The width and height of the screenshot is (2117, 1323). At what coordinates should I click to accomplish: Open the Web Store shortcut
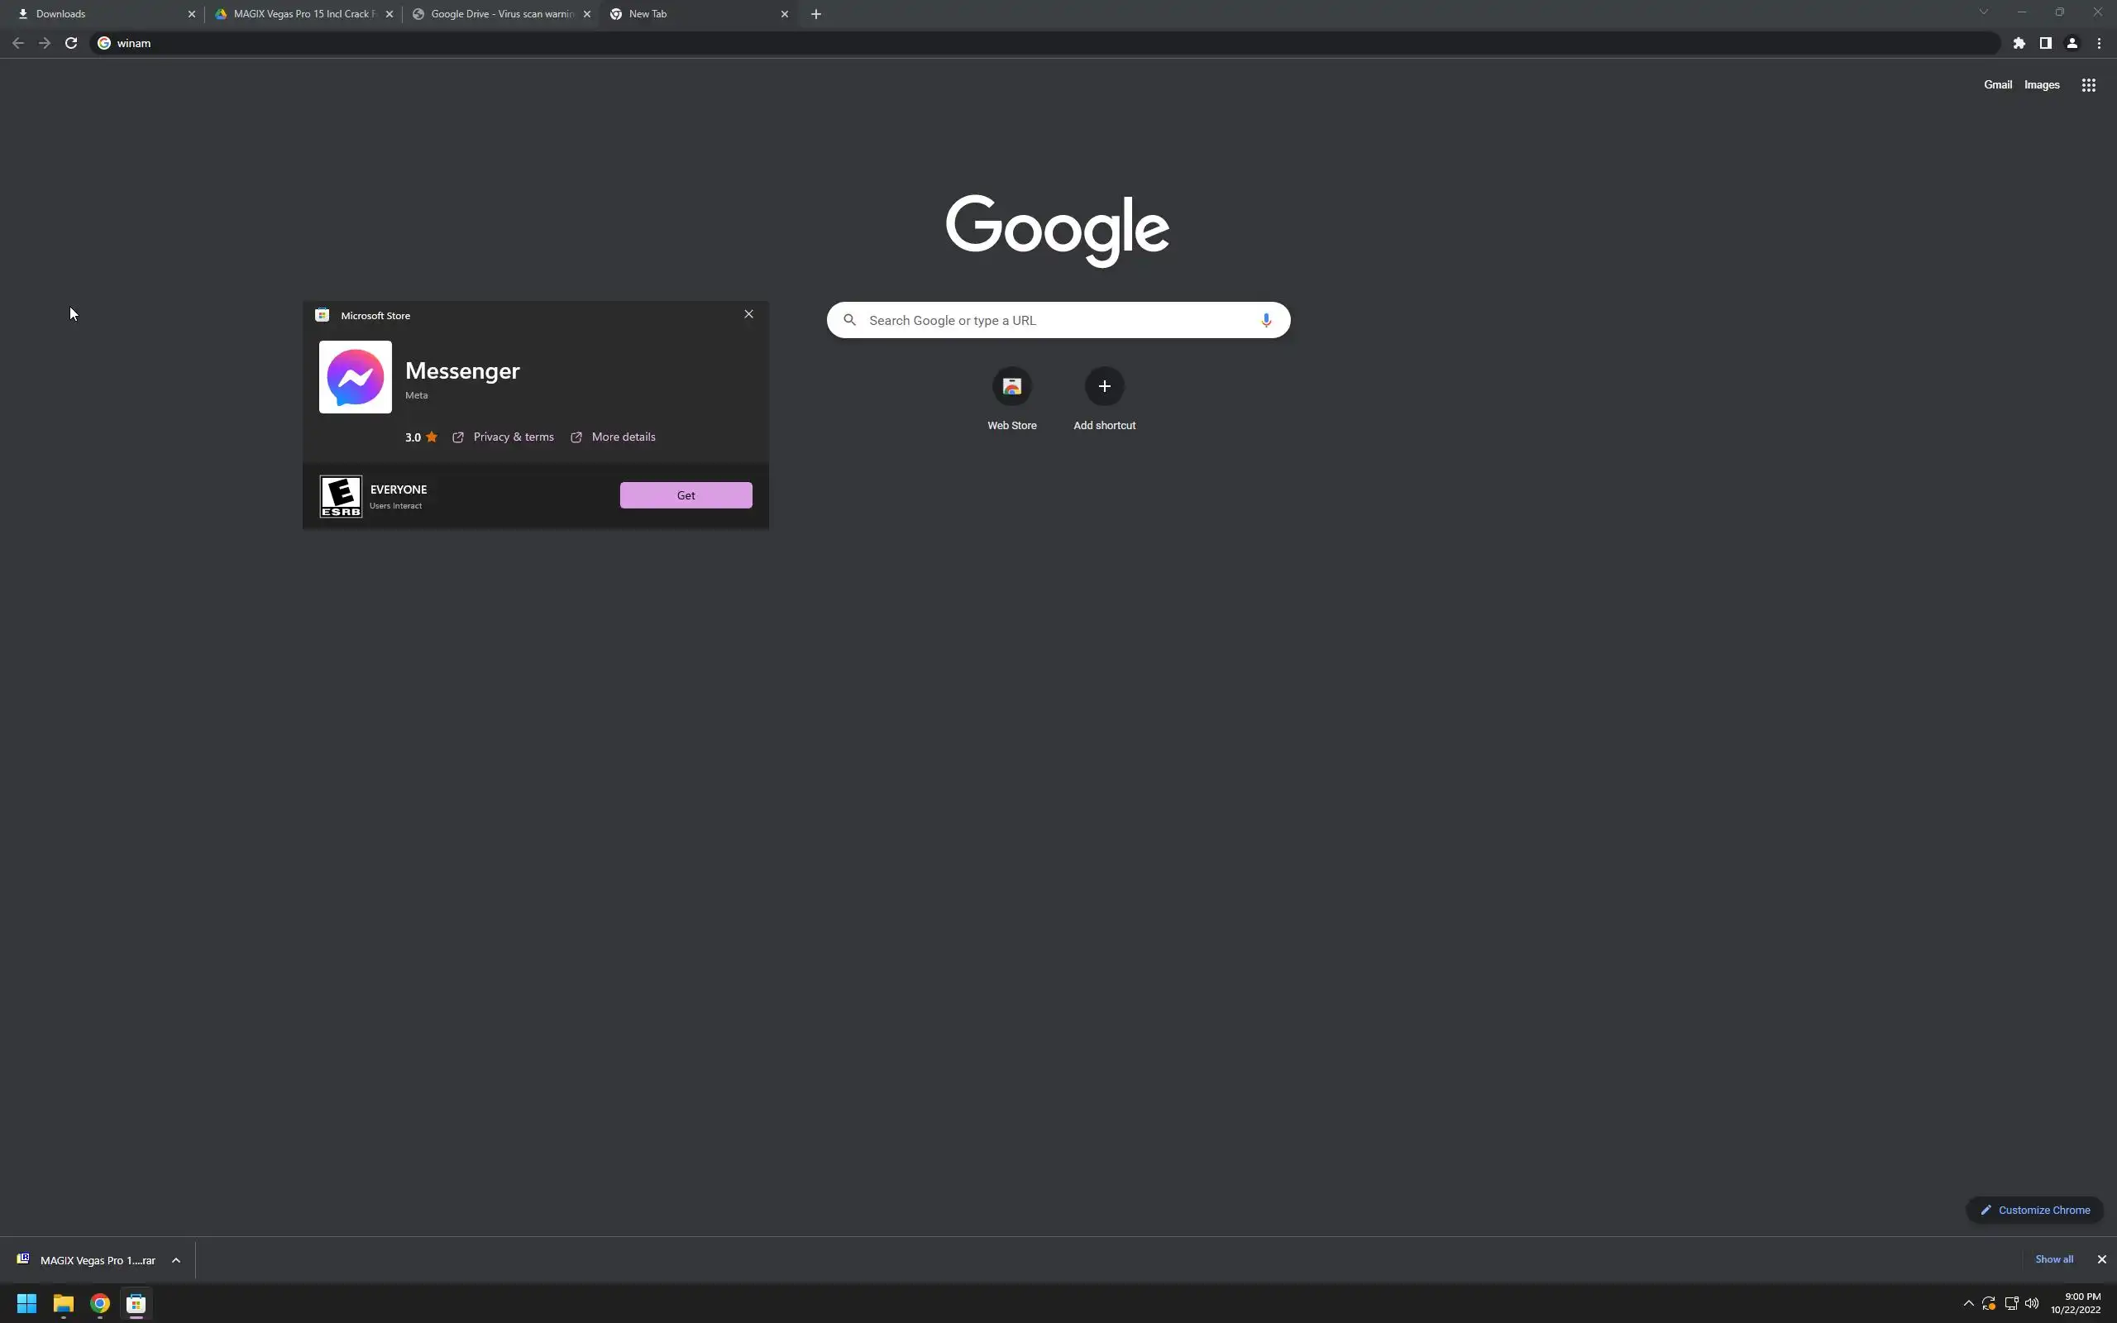(1011, 387)
